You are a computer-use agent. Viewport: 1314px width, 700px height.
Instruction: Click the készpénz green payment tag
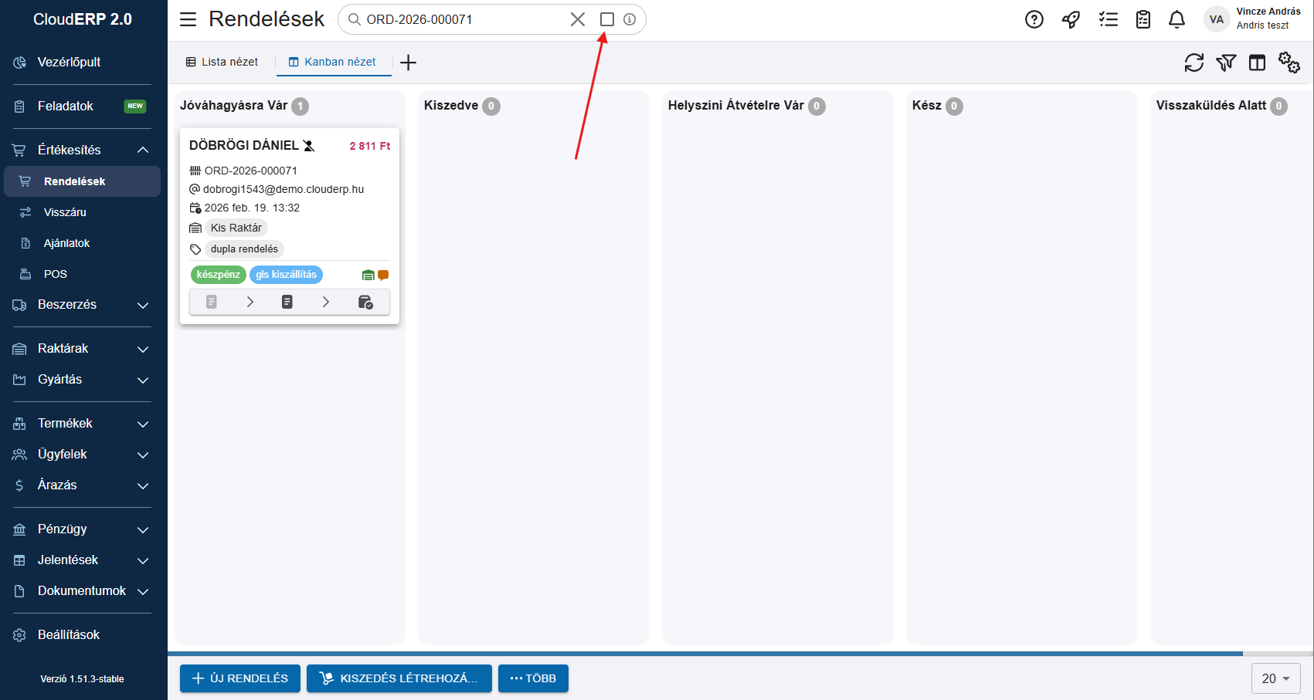[218, 275]
